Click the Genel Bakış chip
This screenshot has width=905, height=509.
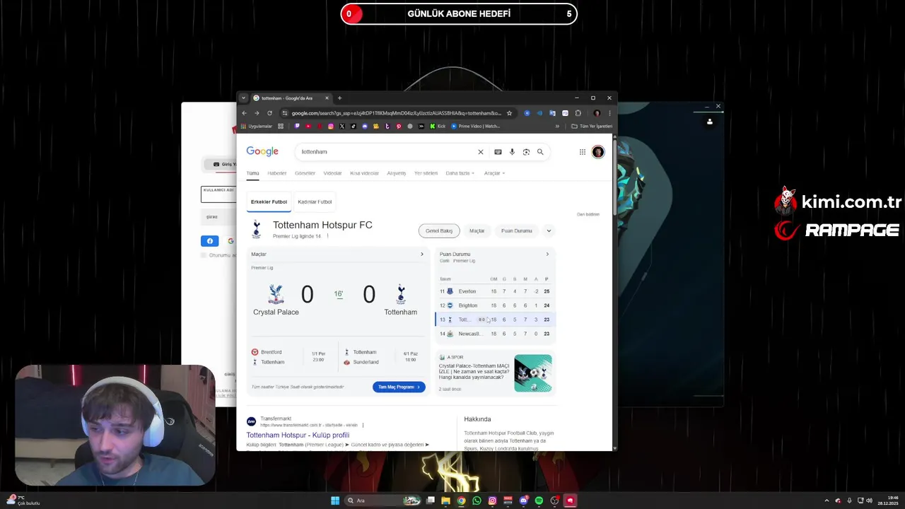point(439,230)
